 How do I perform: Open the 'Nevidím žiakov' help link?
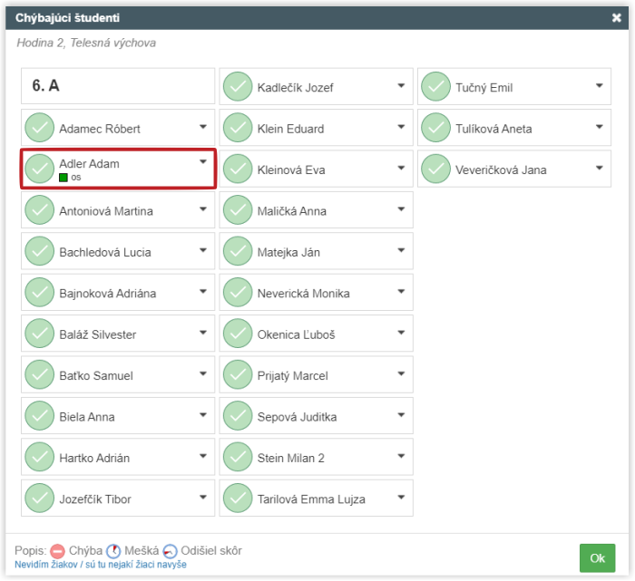101,565
